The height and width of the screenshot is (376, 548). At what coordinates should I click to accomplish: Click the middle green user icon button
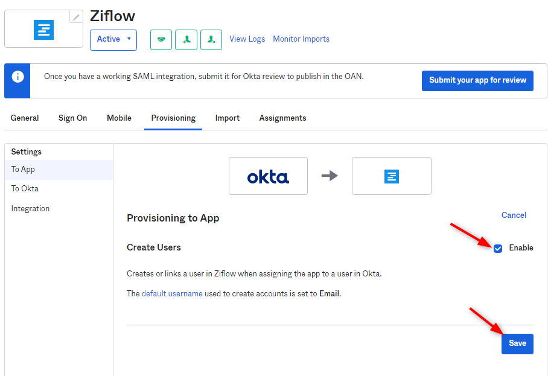tap(186, 39)
